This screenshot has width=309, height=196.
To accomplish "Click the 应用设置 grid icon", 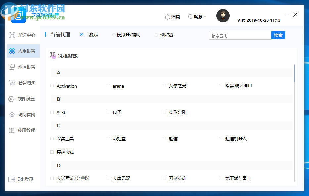I will point(12,51).
